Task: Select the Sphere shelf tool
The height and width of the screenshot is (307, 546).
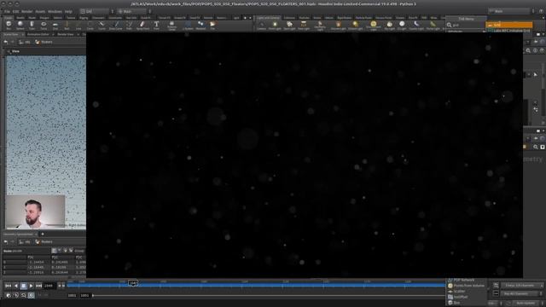Action: (20, 25)
